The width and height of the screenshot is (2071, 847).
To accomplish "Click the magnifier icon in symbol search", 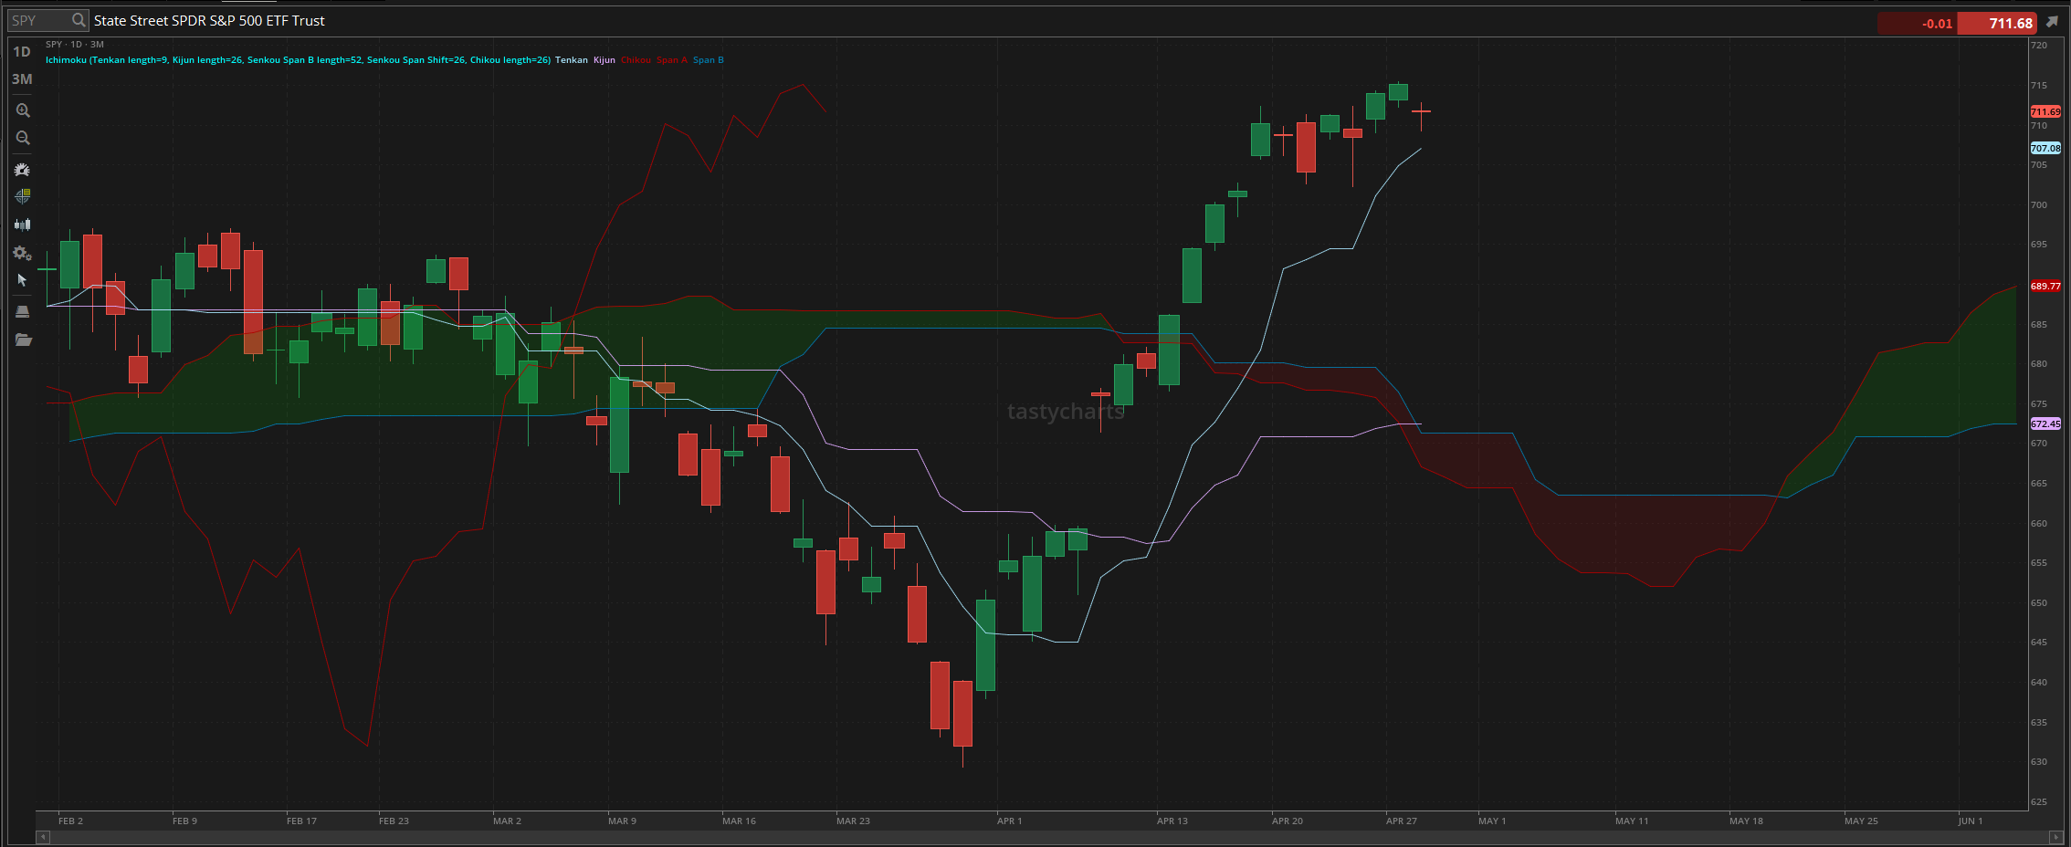I will [79, 20].
